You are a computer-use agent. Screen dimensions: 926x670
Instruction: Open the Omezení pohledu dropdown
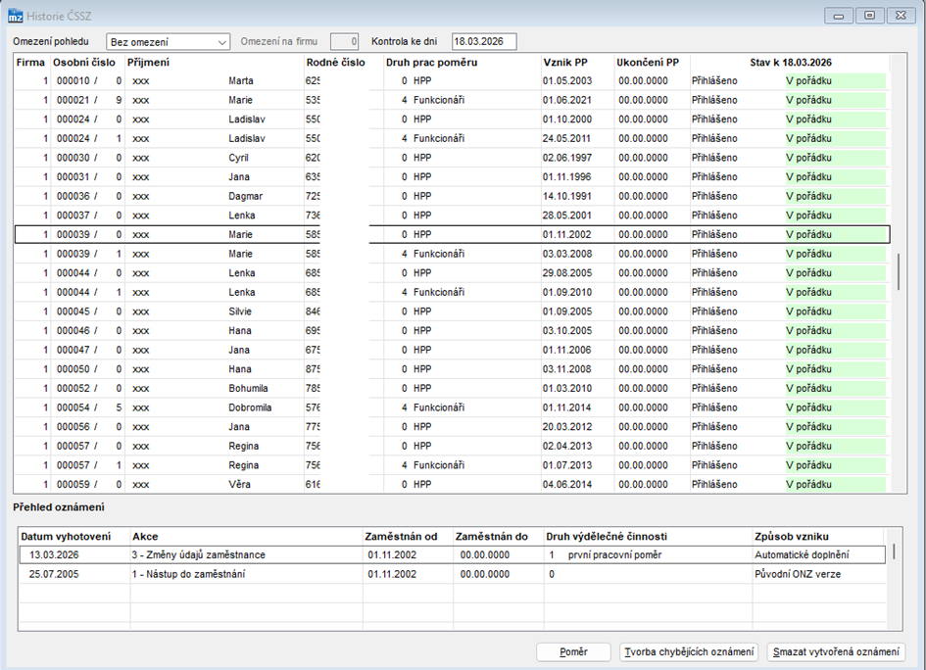(168, 42)
